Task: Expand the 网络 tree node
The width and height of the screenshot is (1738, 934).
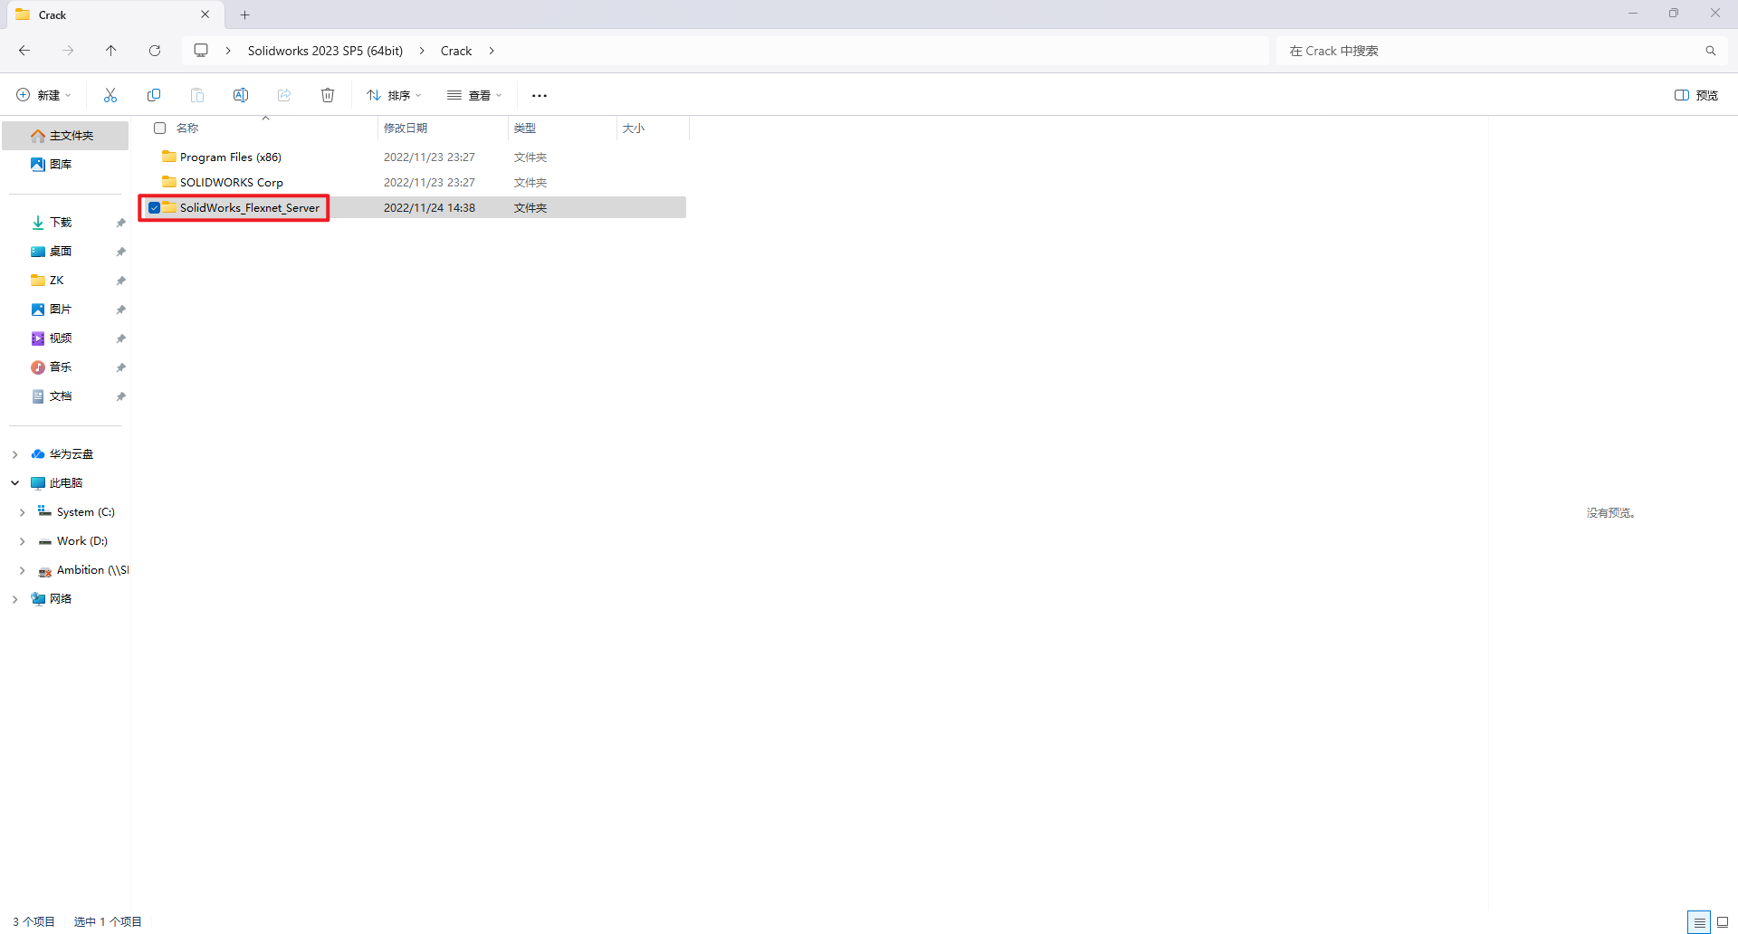Action: pos(14,599)
